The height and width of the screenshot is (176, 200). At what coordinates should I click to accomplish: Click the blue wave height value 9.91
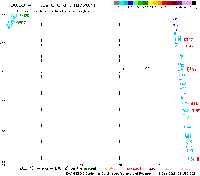175,19
